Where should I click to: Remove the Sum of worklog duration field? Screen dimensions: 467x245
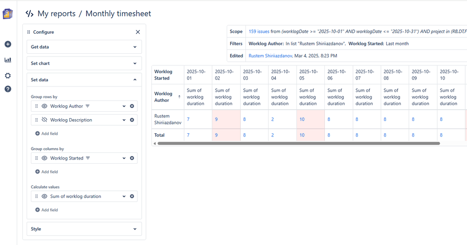point(132,196)
